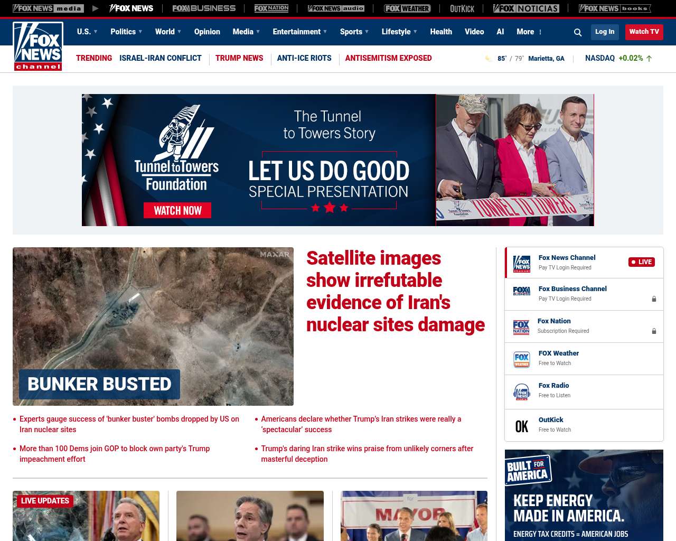Open the Video section

pyautogui.click(x=474, y=32)
